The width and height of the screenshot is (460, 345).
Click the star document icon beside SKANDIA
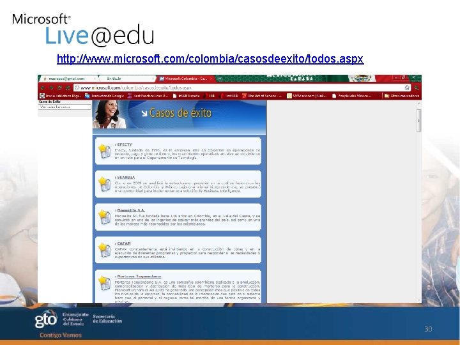pos(104,184)
